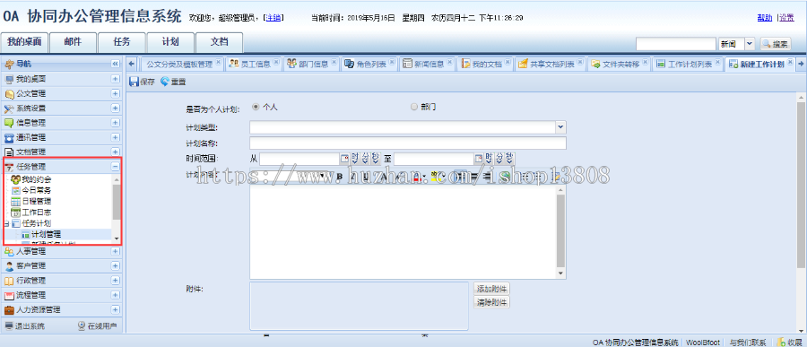This screenshot has height=347, width=807.
Task: Switch to the 员工信息 tab
Action: coord(253,65)
